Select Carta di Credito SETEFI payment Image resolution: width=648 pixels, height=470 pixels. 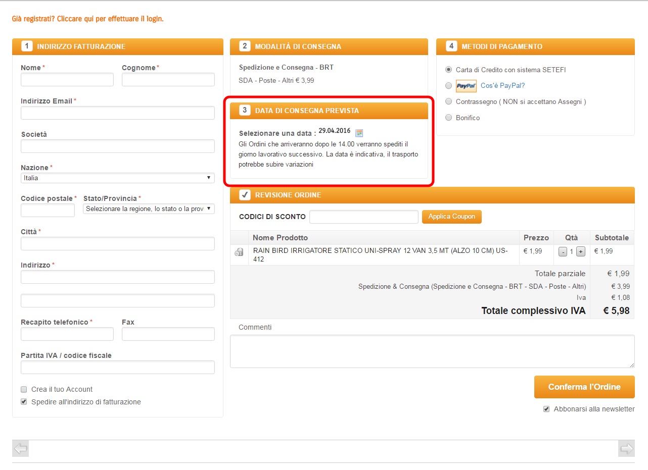pos(448,70)
